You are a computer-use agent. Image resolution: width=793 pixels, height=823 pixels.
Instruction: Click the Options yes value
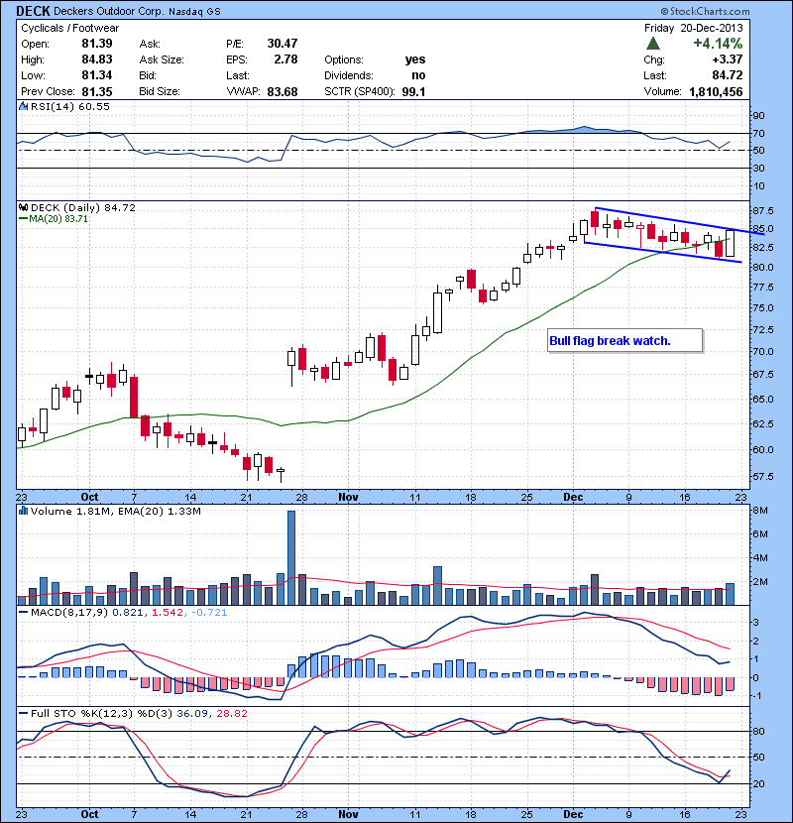pos(415,59)
